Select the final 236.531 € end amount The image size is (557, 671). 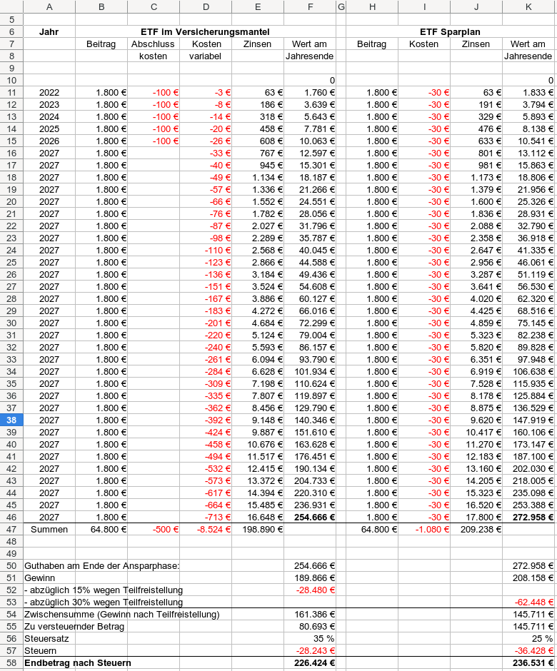[x=528, y=663]
